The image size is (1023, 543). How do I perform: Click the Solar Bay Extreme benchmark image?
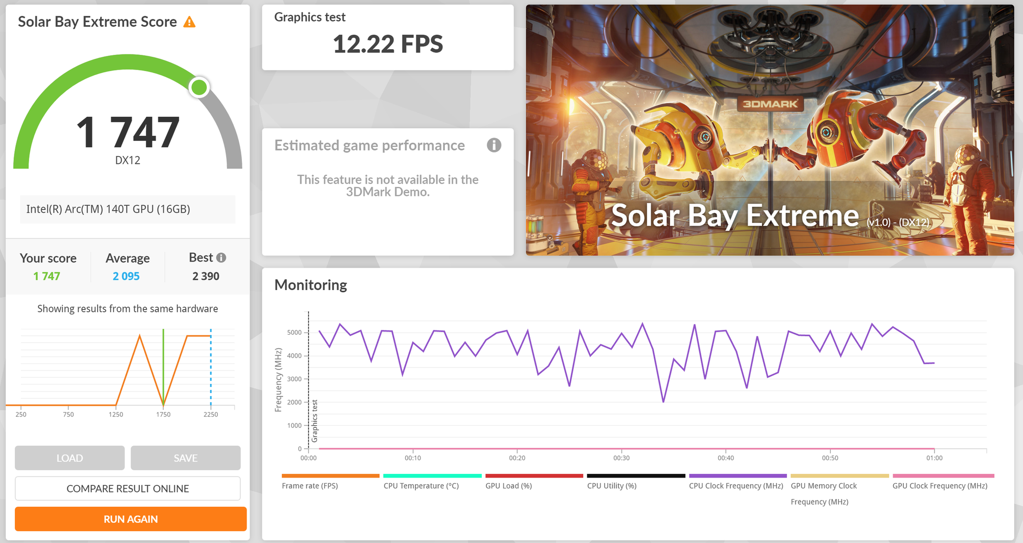tap(770, 130)
